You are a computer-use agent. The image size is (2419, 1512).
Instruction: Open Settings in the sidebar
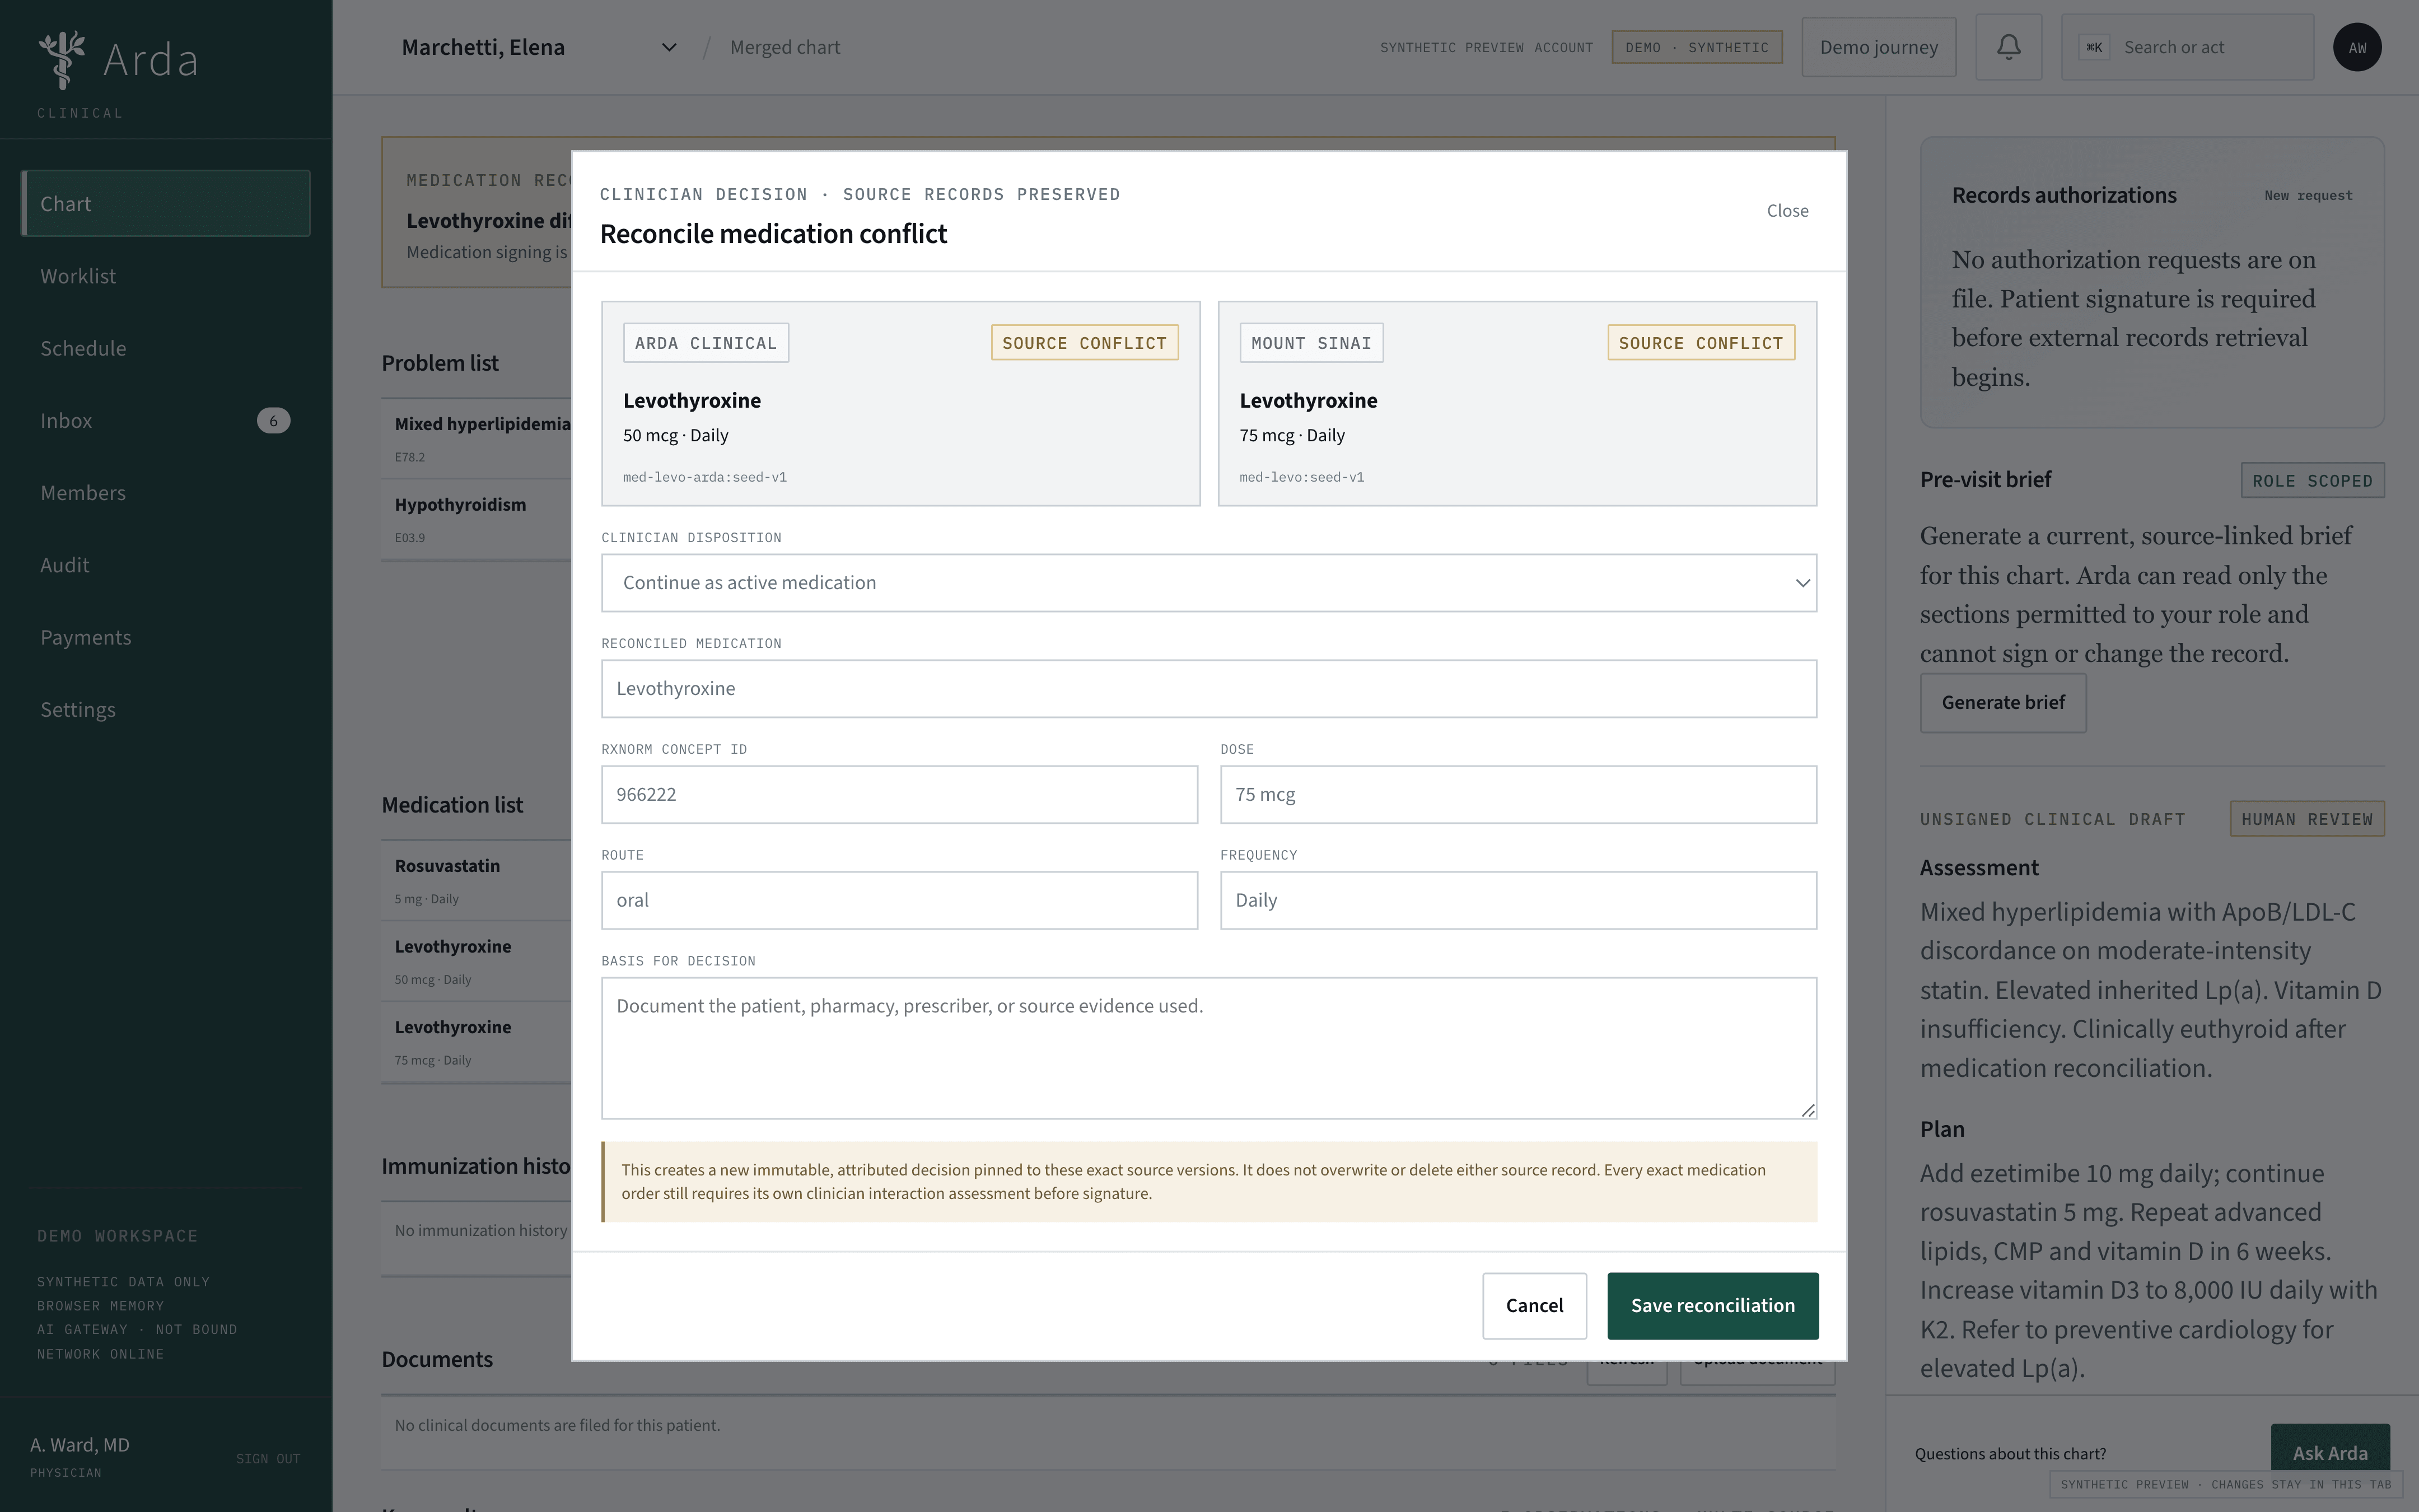coord(166,709)
